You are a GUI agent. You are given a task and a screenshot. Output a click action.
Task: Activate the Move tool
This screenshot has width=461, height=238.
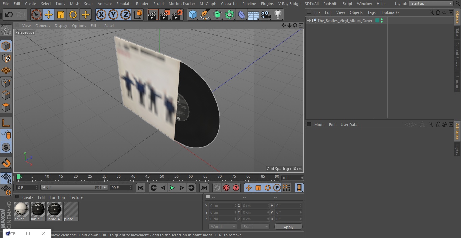coord(48,15)
